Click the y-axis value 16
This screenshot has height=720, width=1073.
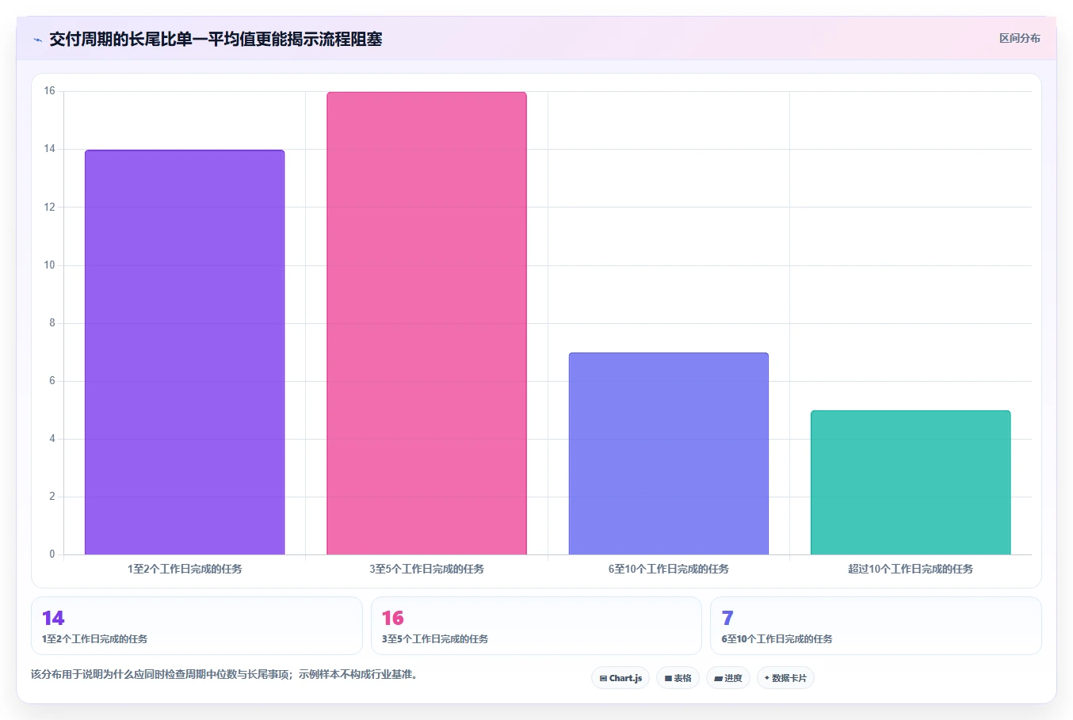(x=50, y=91)
